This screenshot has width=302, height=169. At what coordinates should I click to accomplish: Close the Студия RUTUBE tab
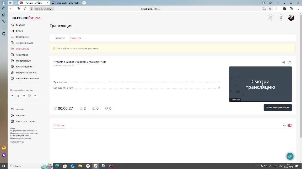[x=47, y=3]
